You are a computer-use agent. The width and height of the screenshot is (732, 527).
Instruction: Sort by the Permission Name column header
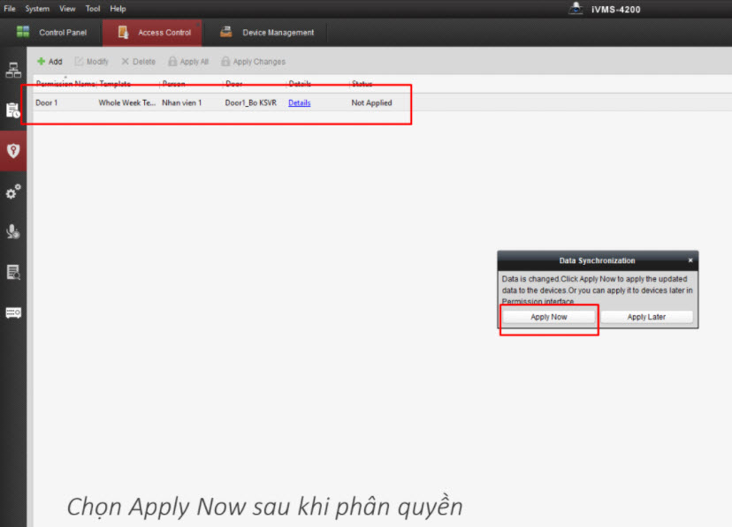point(65,84)
